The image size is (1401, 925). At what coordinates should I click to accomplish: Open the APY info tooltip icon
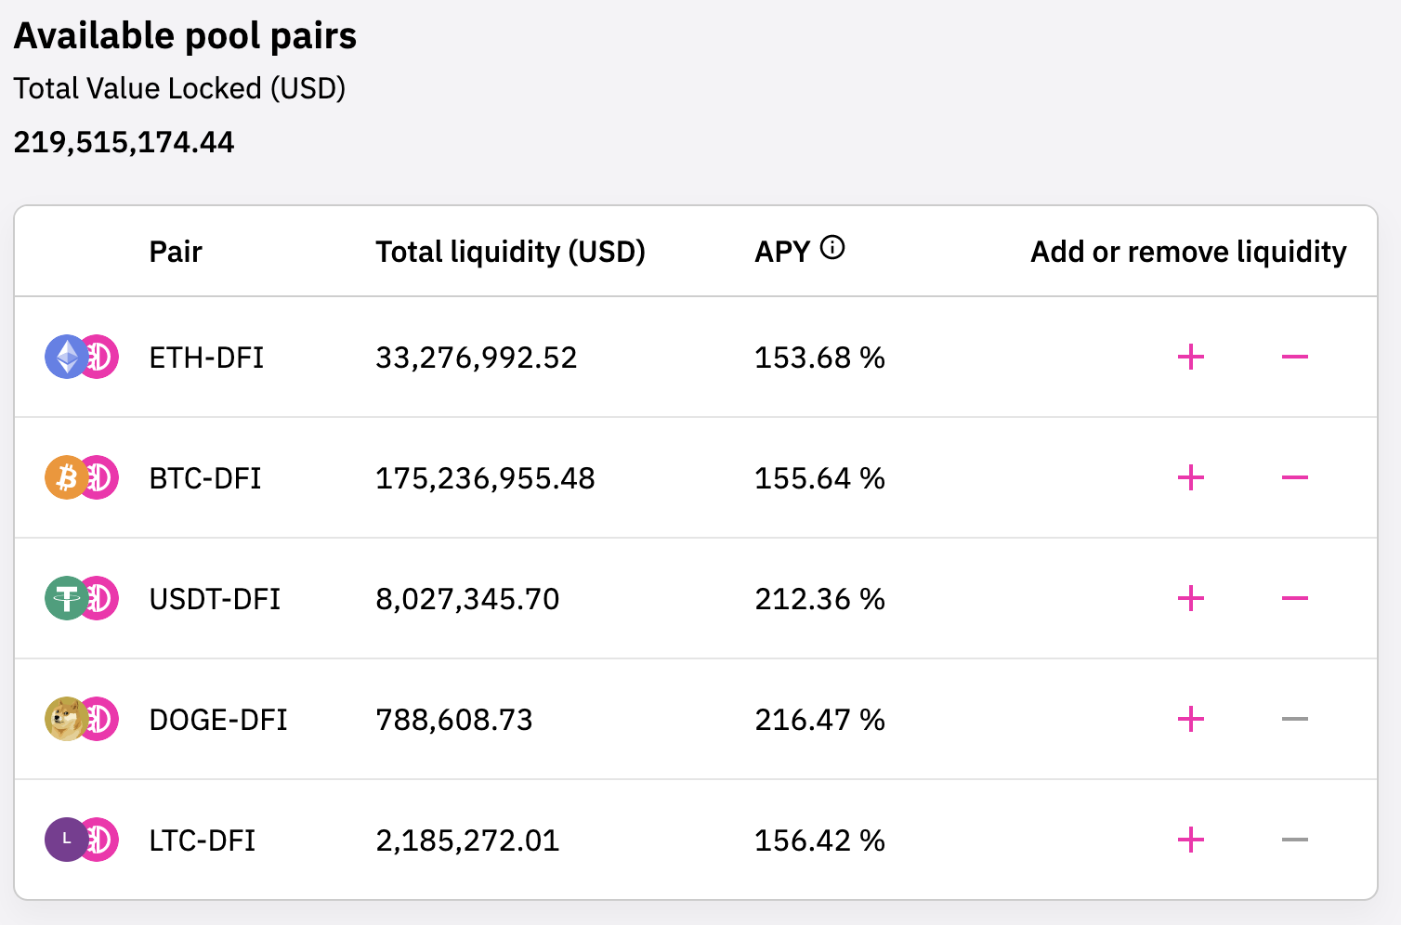point(832,248)
